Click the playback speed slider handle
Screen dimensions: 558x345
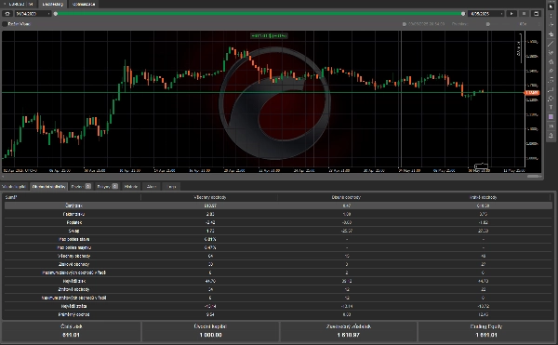click(488, 24)
